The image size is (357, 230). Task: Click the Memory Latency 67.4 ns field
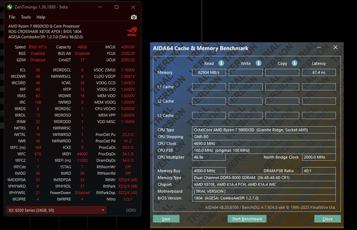coord(319,73)
